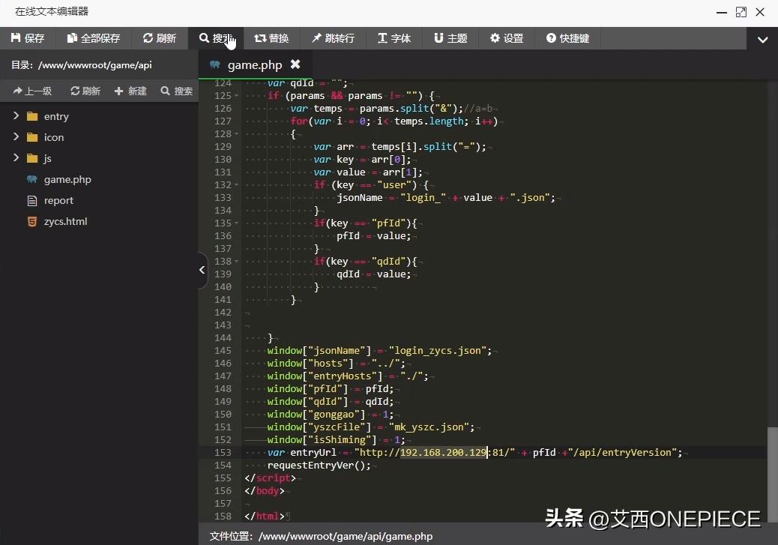Image resolution: width=778 pixels, height=545 pixels.
Task: Click the Refresh (刷新) toolbar button
Action: click(159, 38)
